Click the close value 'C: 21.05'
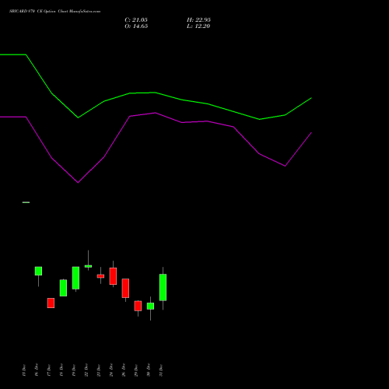Screen dimensions: 389x389 136,20
